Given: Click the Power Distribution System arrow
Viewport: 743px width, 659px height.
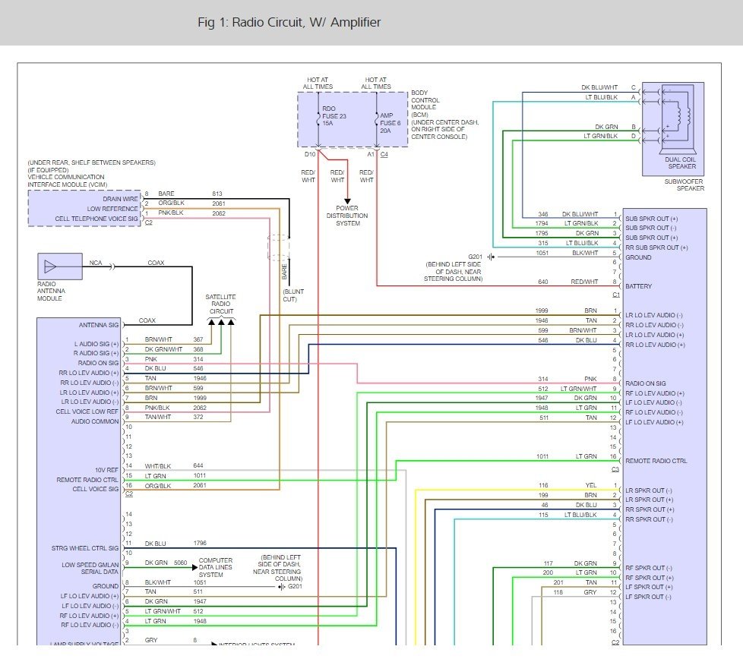Looking at the screenshot, I should coord(347,201).
